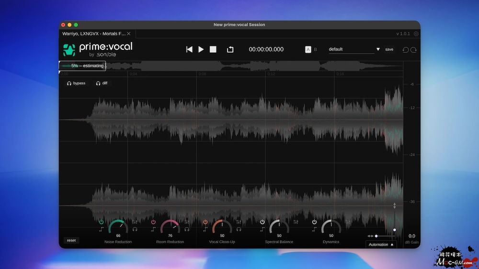Open Vocal Clean-Up advanced sliders icon
Image resolution: width=479 pixels, height=269 pixels.
pos(239,222)
